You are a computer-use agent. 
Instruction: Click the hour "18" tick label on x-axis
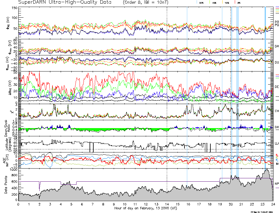point(209,204)
